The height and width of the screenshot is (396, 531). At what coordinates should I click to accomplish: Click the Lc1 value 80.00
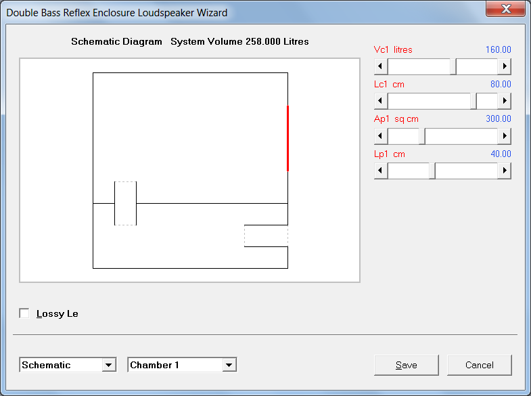[x=501, y=84]
